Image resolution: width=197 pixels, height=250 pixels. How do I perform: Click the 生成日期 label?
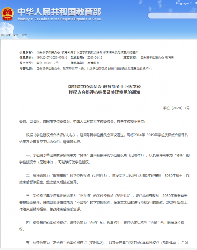pos(77,58)
